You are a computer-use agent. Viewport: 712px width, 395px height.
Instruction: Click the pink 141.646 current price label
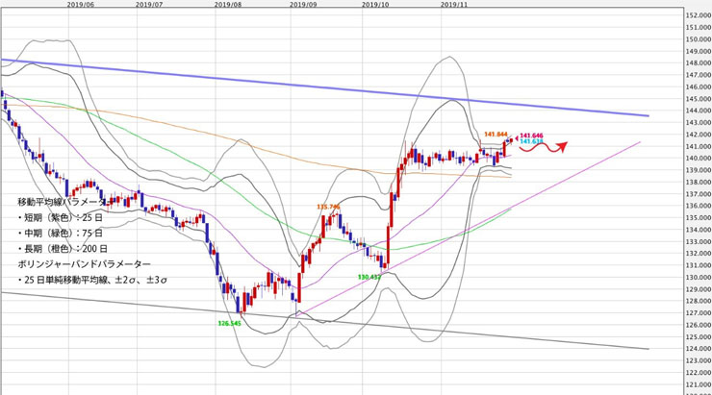click(531, 136)
